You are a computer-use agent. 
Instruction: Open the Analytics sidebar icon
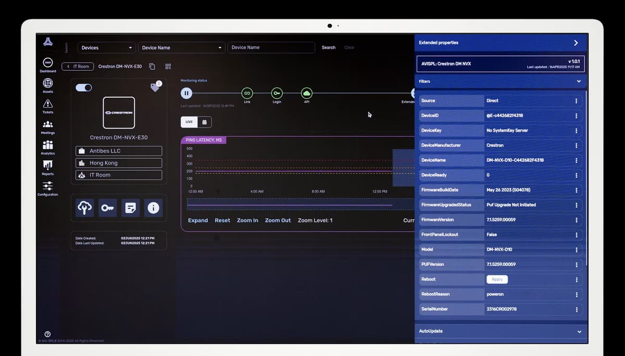(x=47, y=145)
